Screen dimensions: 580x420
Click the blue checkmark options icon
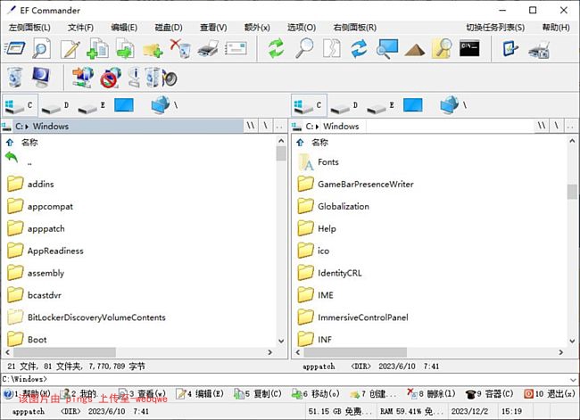(x=510, y=48)
